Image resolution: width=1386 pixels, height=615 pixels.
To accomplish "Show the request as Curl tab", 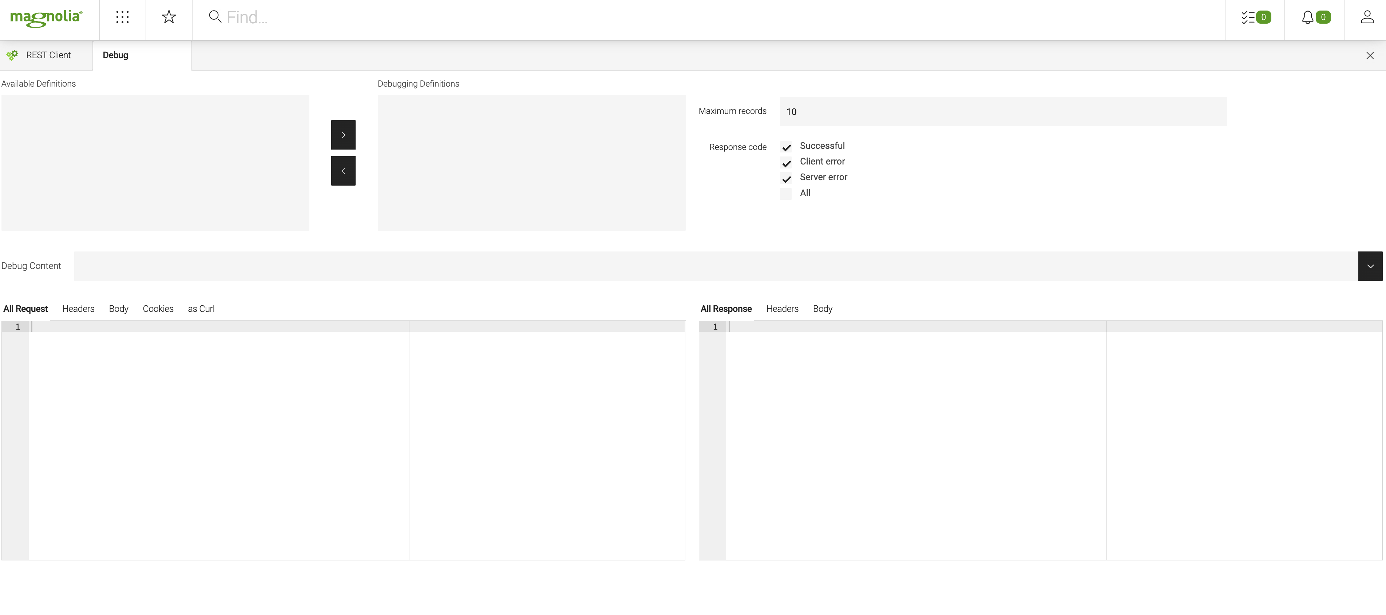I will click(201, 309).
